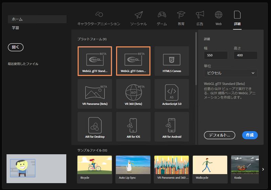The width and height of the screenshot is (271, 190).
Task: Pick VR 360 (Beta) platform
Action: [133, 94]
